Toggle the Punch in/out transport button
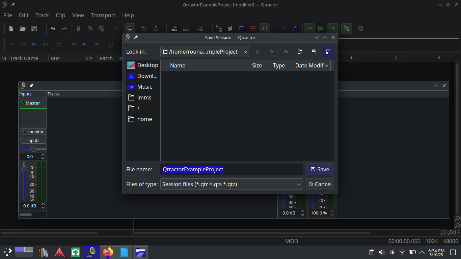 coord(111,45)
